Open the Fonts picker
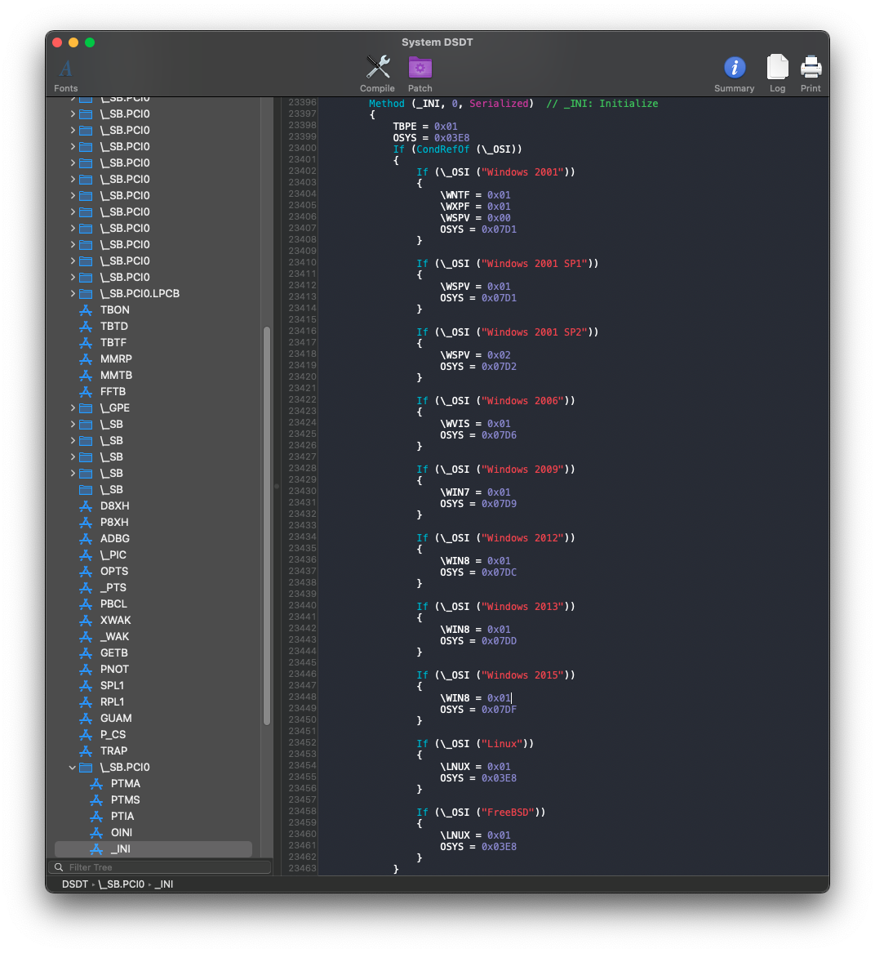Screen dimensions: 875x953 [x=66, y=69]
